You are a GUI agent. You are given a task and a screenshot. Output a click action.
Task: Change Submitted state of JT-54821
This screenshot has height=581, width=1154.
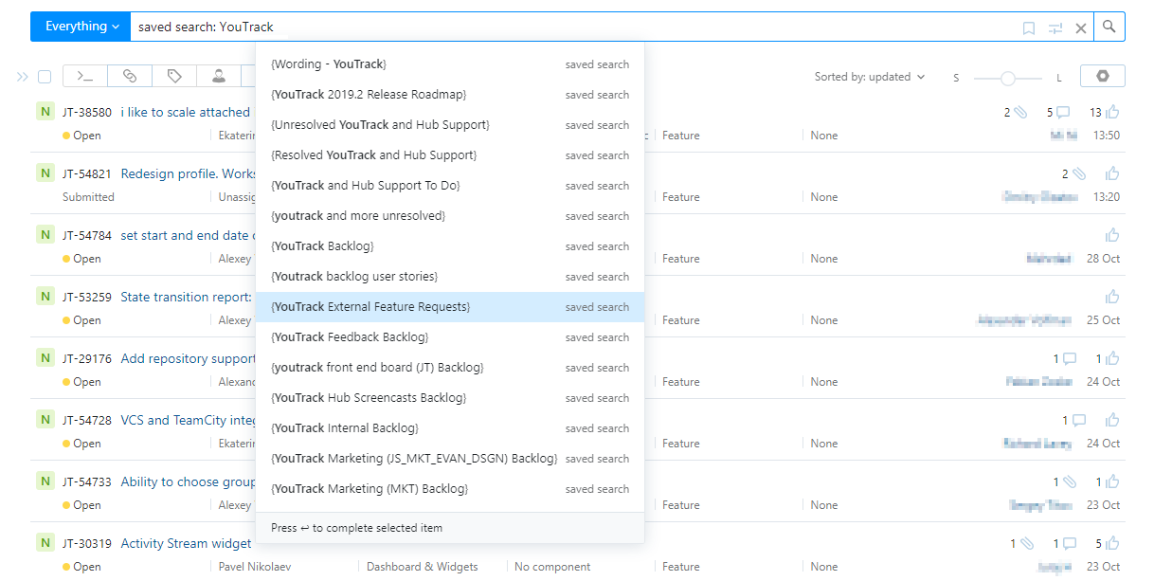point(88,197)
